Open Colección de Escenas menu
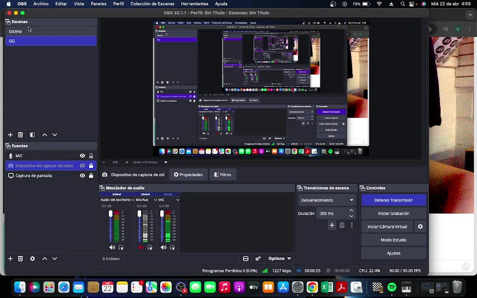Viewport: 477px width, 298px height. (152, 4)
